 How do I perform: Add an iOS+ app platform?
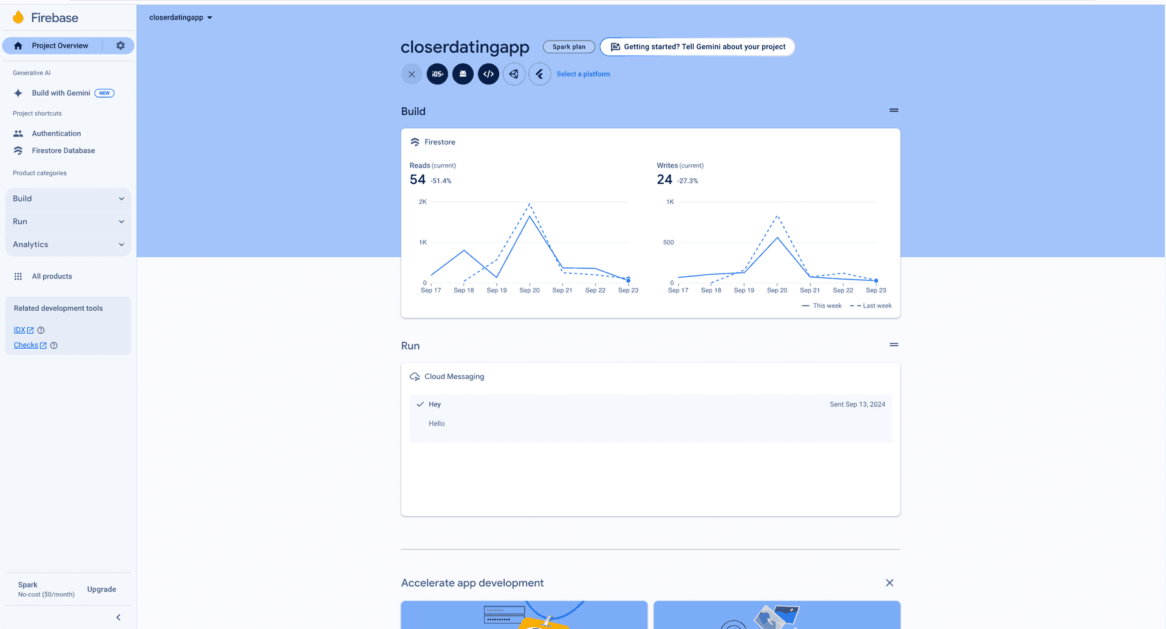[437, 74]
